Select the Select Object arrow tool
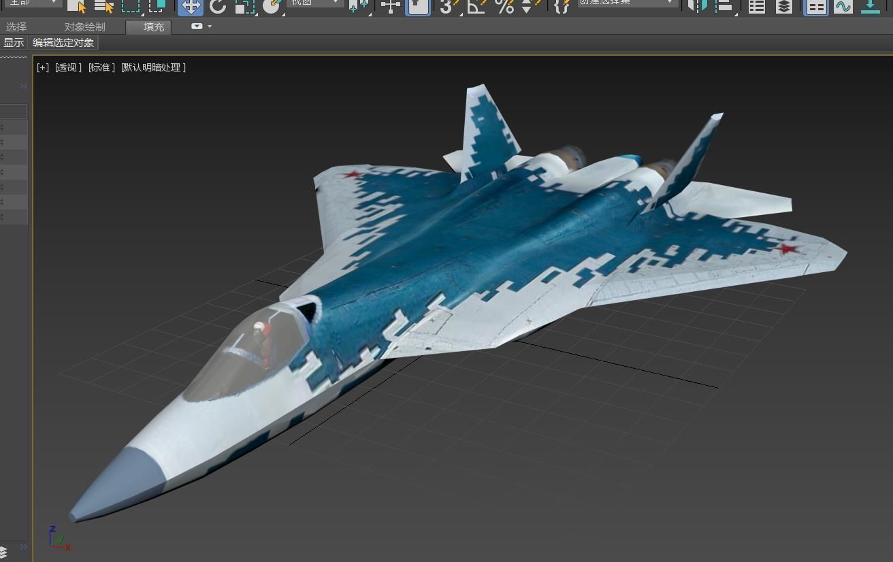The image size is (893, 562). pos(76,7)
